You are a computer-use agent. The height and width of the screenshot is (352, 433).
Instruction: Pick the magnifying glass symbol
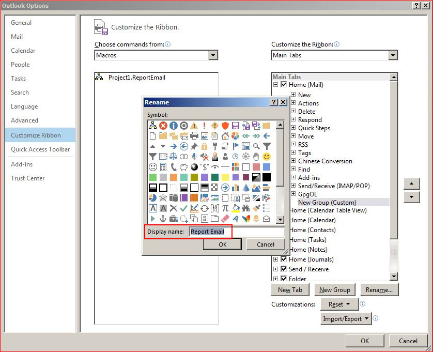(256, 146)
